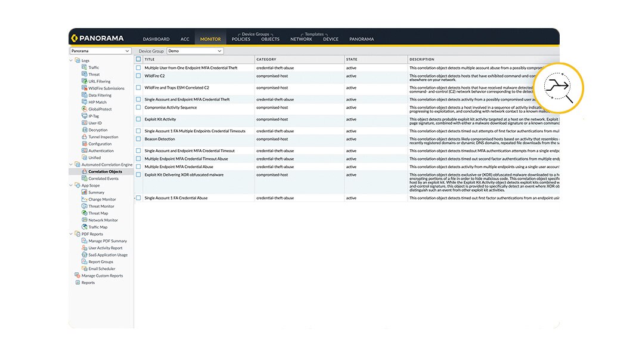The image size is (636, 354).
Task: Switch to the POLICIES tab
Action: [240, 38]
